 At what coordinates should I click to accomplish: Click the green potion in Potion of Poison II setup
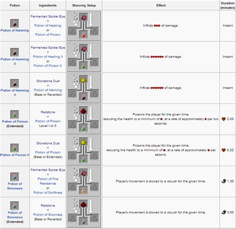coord(84,160)
